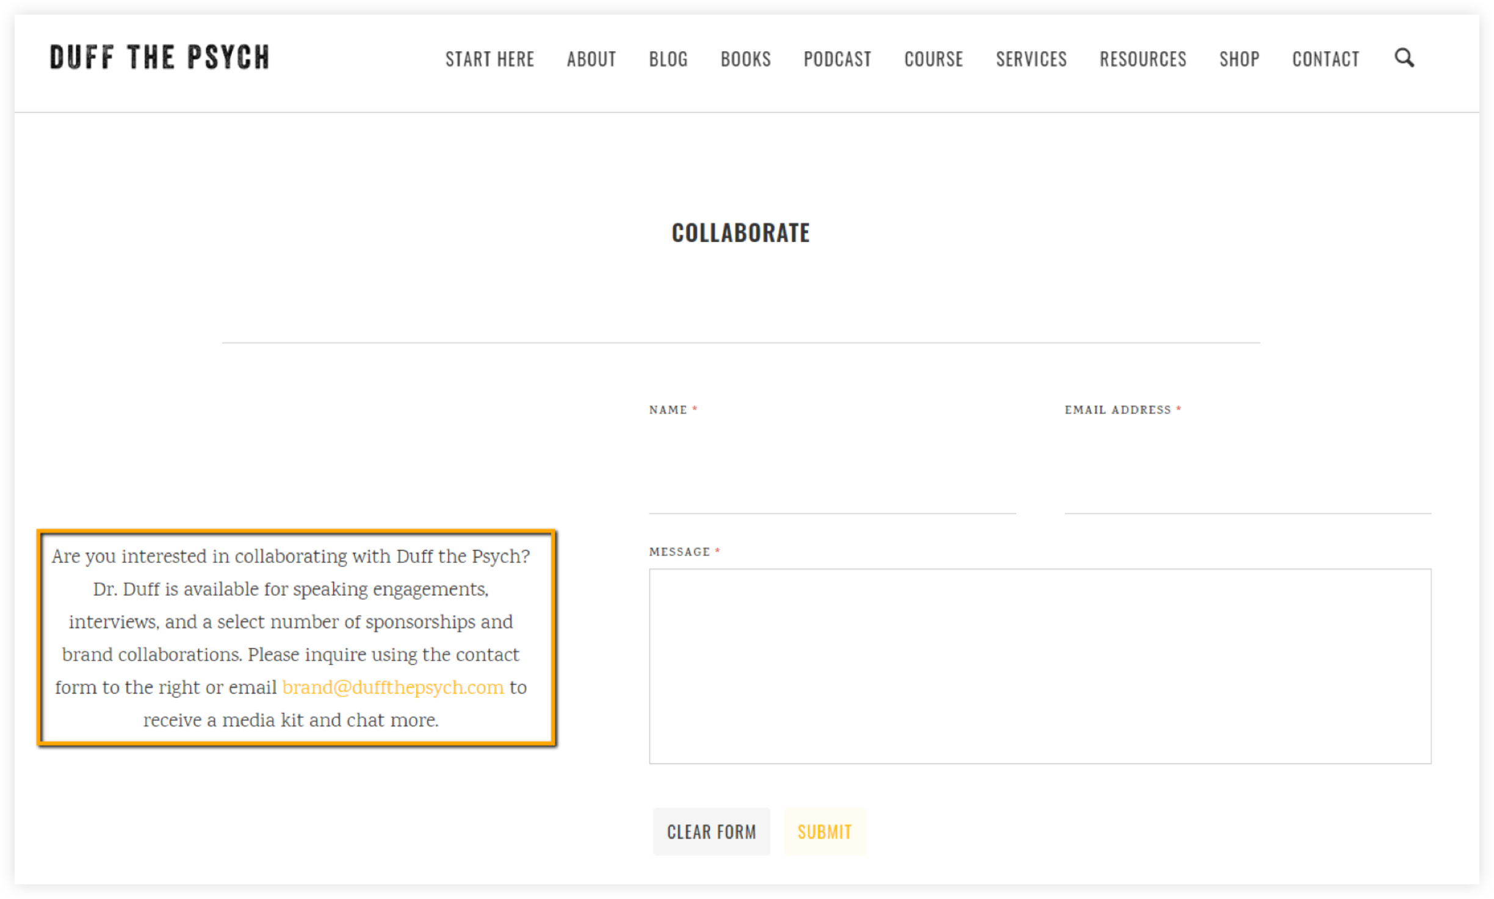Click the Message field label

pos(685,552)
